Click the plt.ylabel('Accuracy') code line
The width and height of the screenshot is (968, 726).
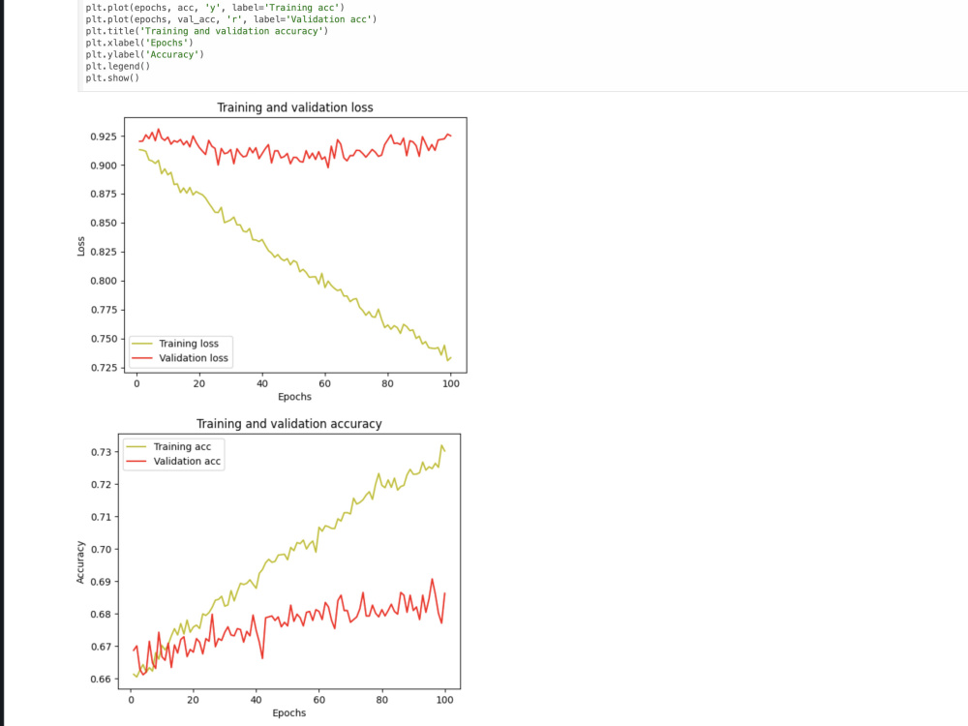point(144,54)
